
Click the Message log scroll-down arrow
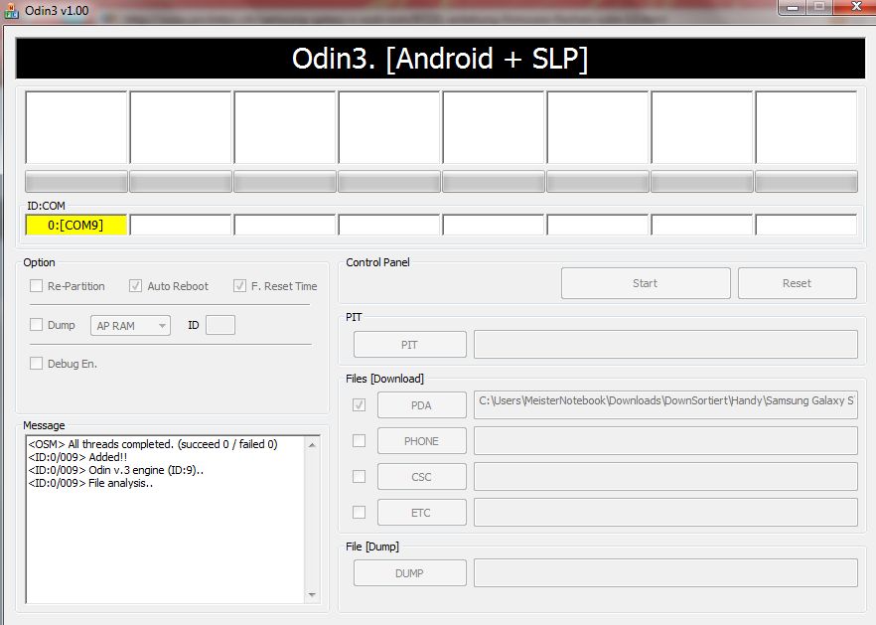click(312, 595)
